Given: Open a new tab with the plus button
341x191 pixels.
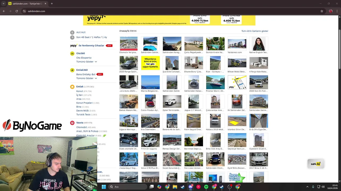Looking at the screenshot, I should (x=52, y=4).
